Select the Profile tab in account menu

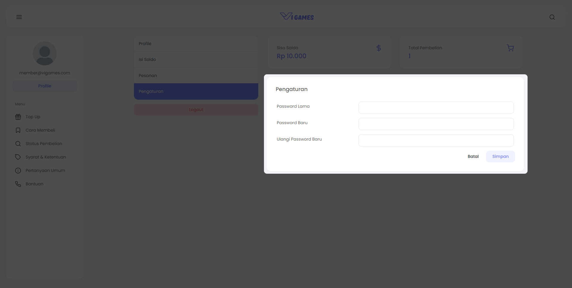[x=196, y=44]
